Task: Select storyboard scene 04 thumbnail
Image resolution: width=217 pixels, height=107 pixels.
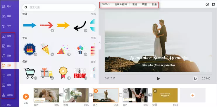Action: coord(135,95)
